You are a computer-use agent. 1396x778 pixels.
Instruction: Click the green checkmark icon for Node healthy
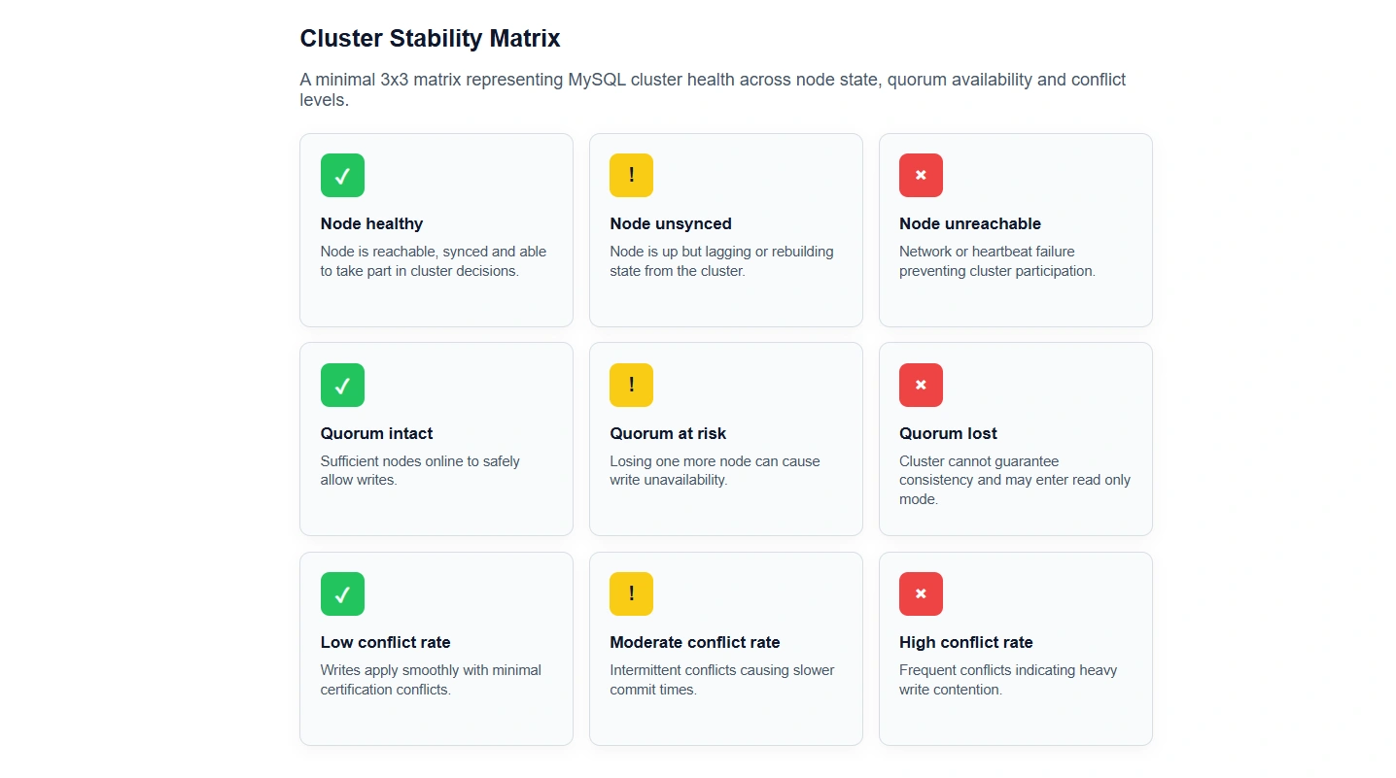click(342, 176)
